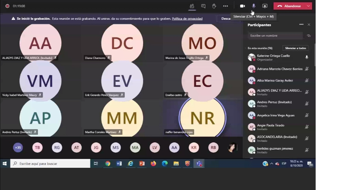Mute the microphone in the toolbar

pos(254,6)
